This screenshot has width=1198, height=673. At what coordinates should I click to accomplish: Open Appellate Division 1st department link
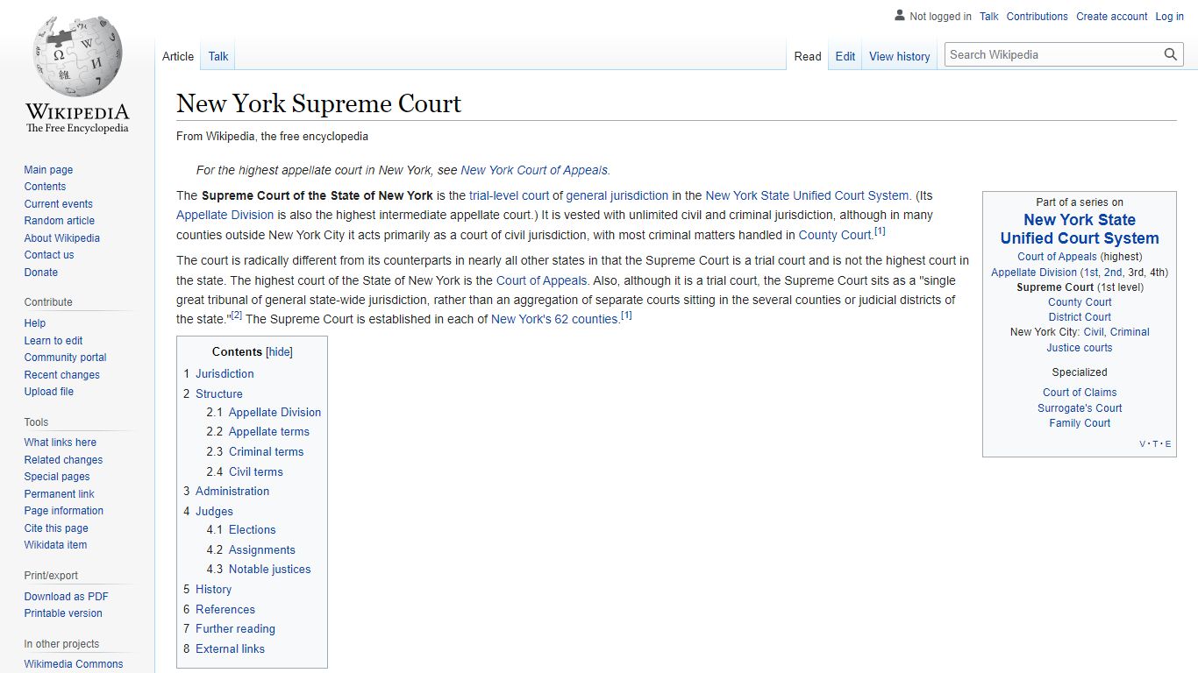click(x=1092, y=273)
